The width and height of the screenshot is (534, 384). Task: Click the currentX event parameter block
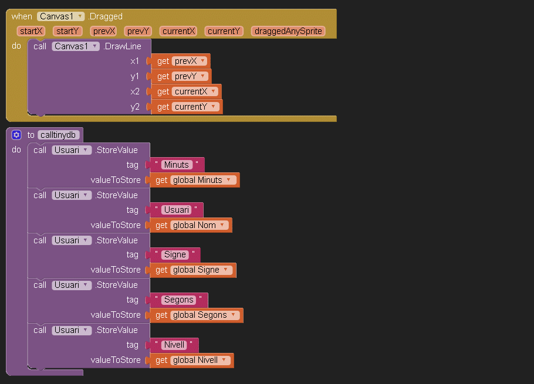(x=179, y=31)
